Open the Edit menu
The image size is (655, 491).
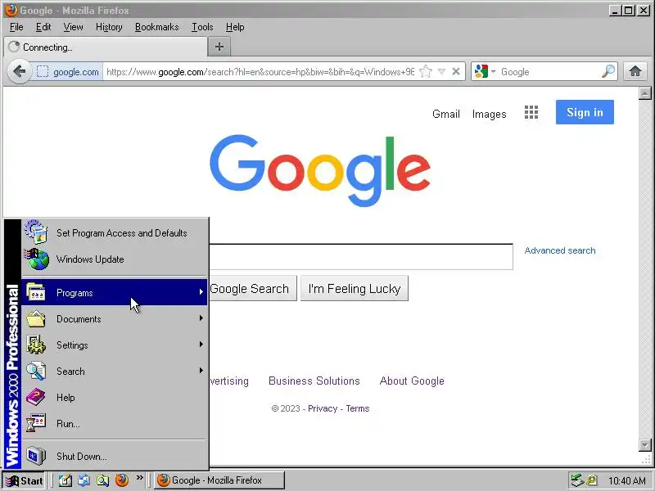pos(43,27)
